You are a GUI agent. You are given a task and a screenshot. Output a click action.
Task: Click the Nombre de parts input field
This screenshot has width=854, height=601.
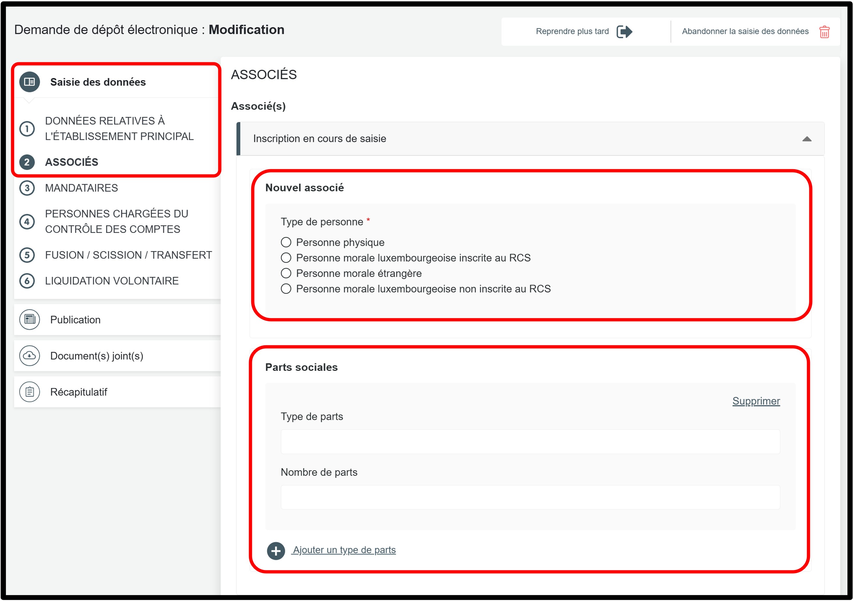[530, 497]
